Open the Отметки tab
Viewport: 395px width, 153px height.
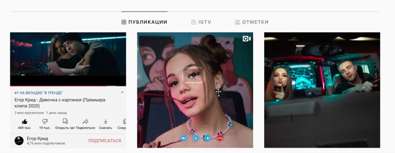pos(252,22)
